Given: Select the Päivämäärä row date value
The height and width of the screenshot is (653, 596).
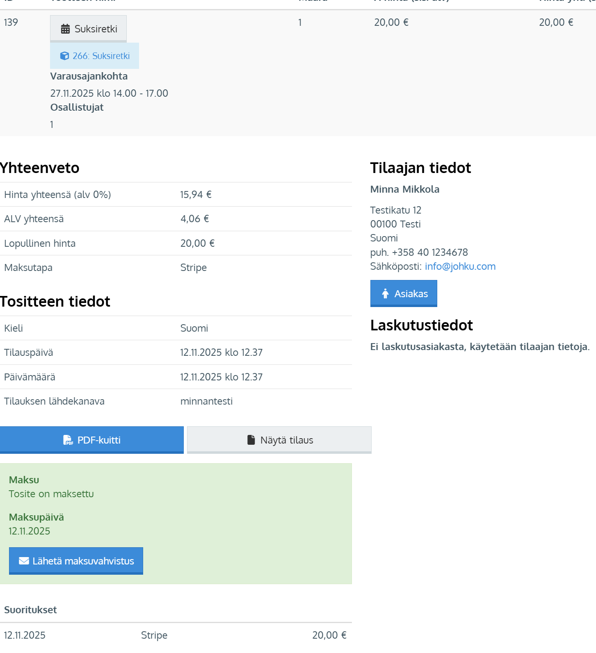Looking at the screenshot, I should pos(222,377).
